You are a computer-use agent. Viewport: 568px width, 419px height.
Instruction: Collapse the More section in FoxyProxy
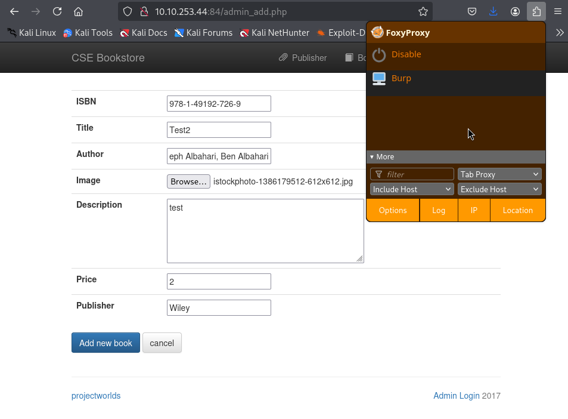tap(456, 157)
